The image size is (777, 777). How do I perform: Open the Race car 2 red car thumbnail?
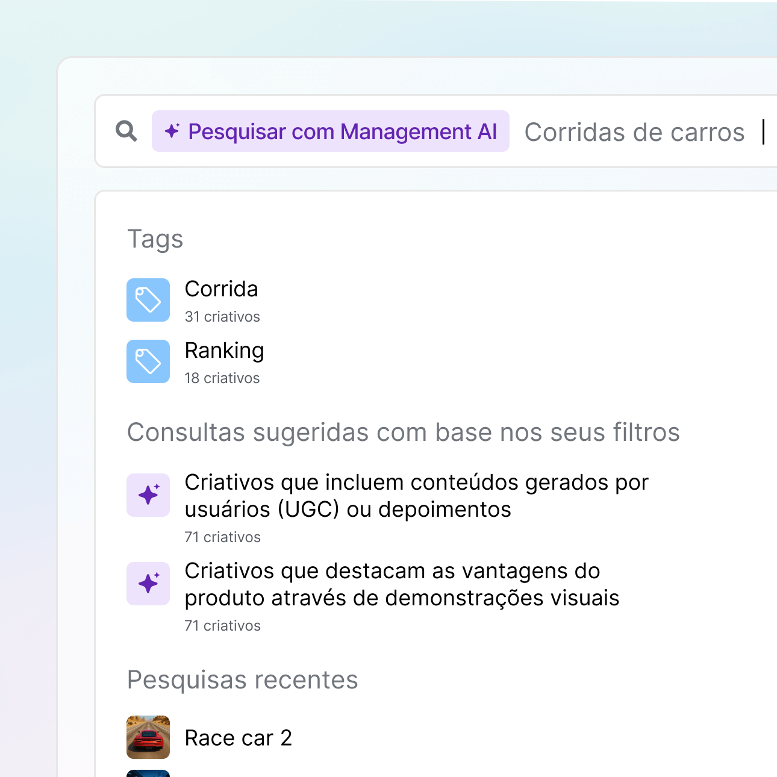148,737
